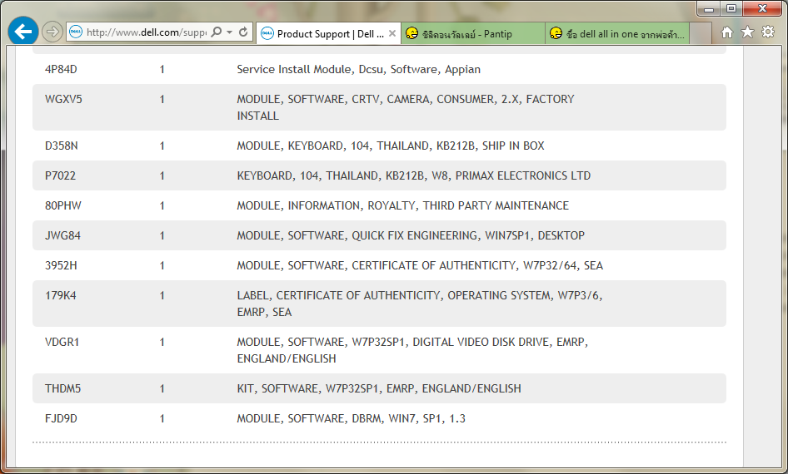Close the Internet Explorer window
The image size is (788, 474).
762,8
